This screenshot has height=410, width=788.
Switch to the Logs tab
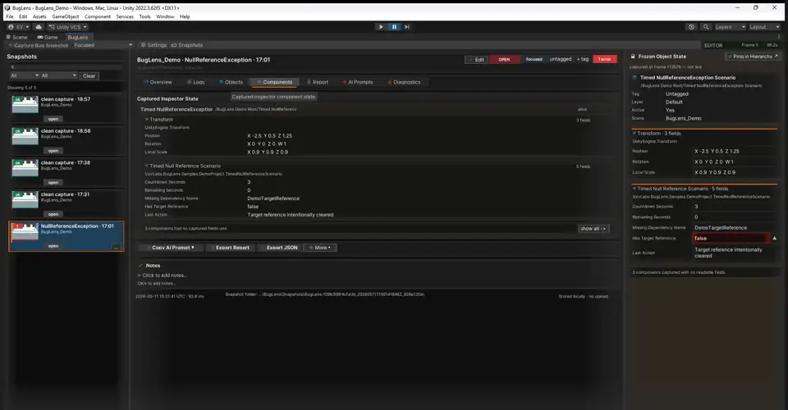(196, 82)
